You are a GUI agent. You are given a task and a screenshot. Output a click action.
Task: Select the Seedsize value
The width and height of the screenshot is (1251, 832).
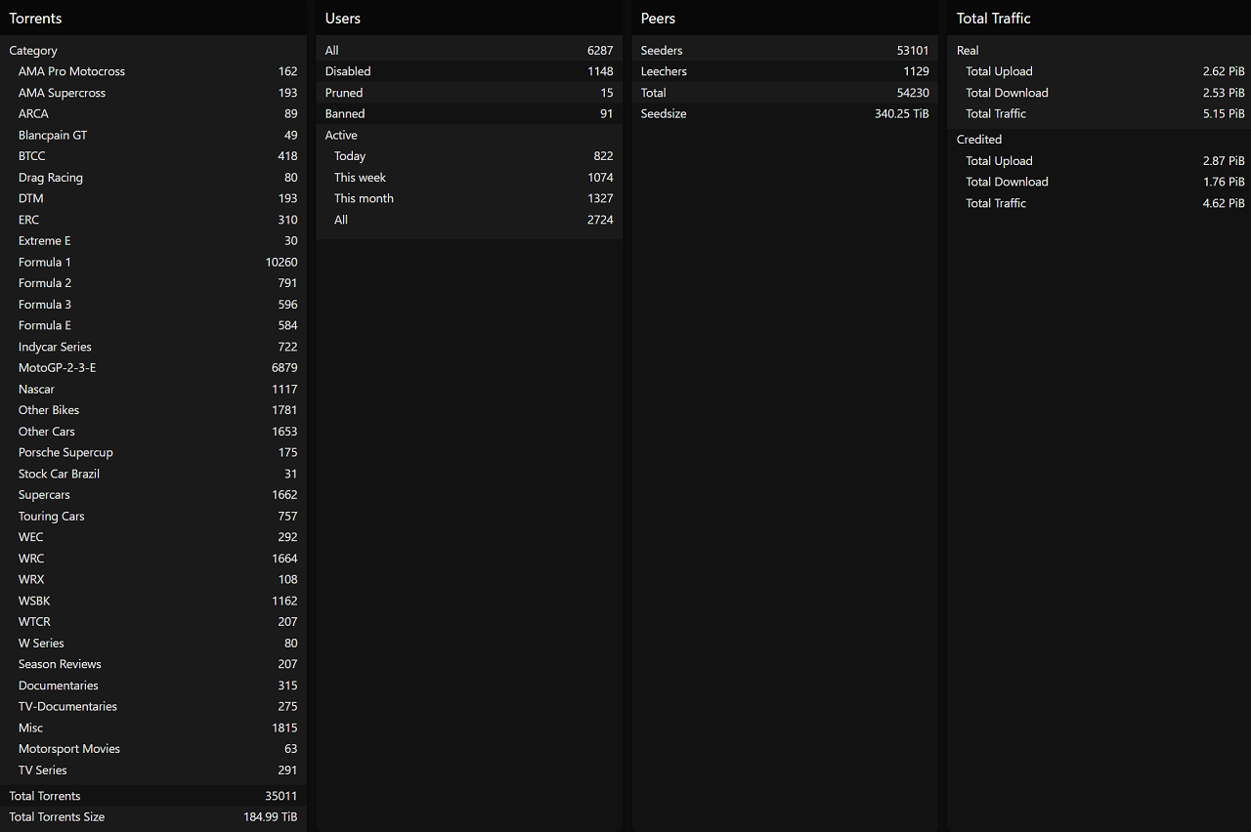coord(901,113)
